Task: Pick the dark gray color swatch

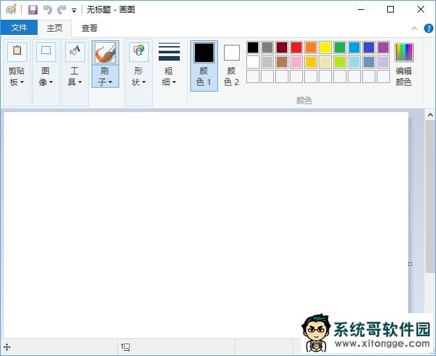Action: click(x=267, y=47)
